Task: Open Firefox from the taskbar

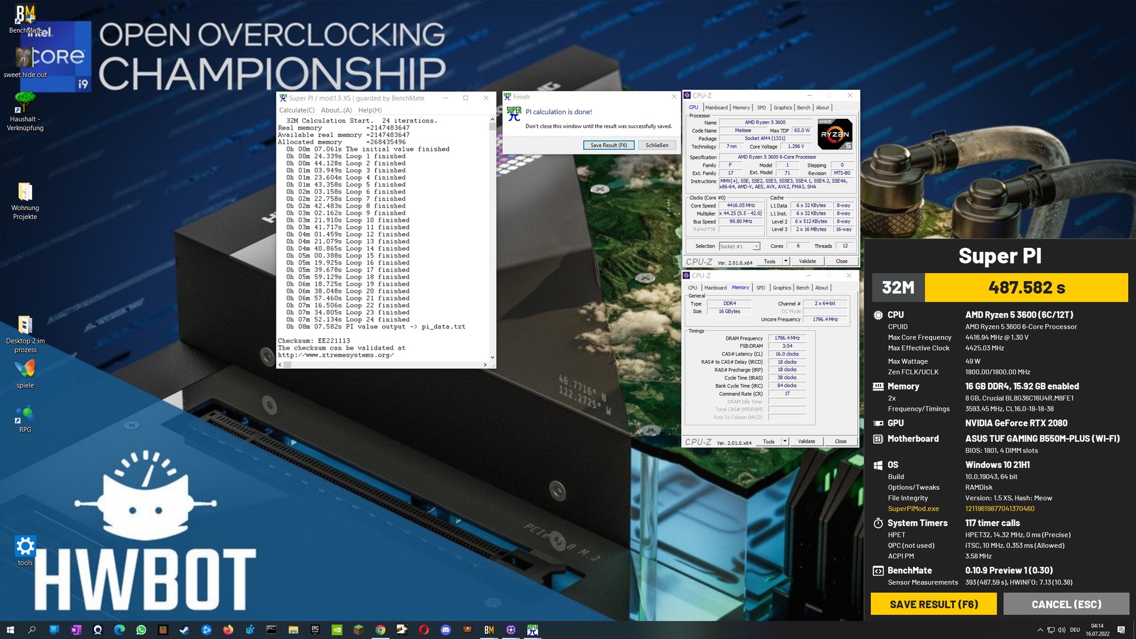Action: point(228,630)
